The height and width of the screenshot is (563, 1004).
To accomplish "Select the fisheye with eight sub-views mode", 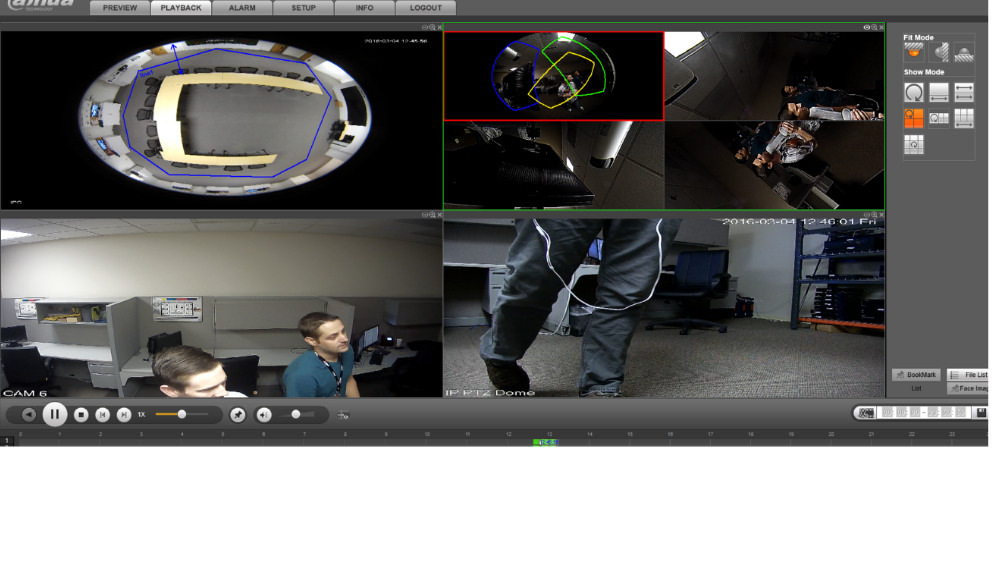I will (x=914, y=144).
